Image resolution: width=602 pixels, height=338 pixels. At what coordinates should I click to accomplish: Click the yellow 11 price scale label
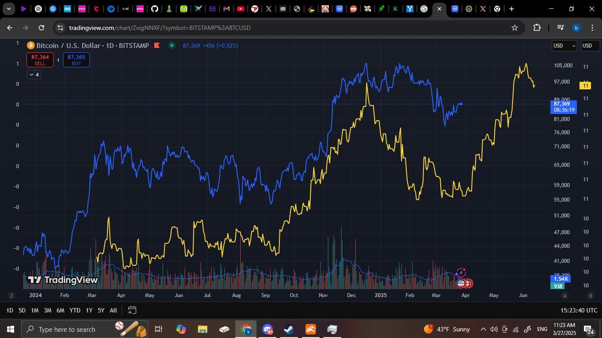click(585, 85)
